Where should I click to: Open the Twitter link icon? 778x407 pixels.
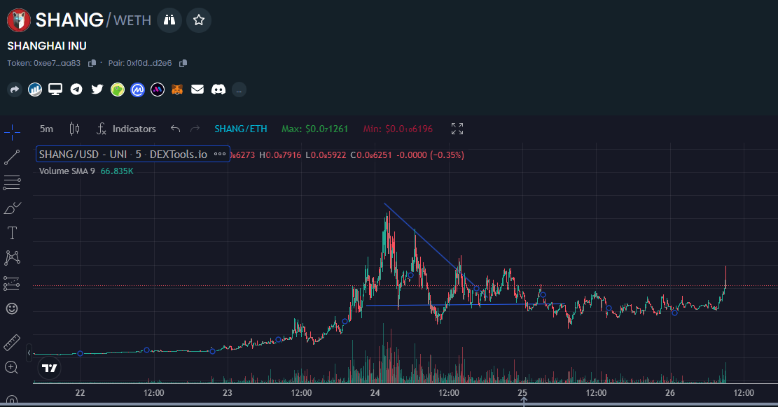point(97,90)
